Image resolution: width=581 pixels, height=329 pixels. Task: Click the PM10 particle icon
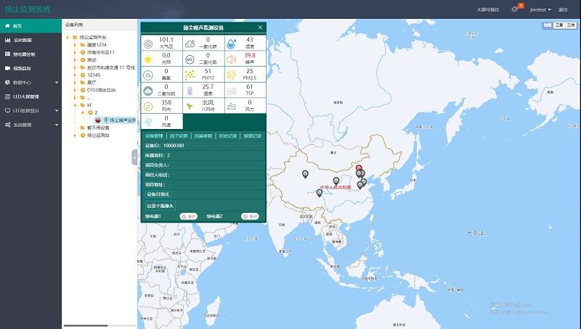pyautogui.click(x=190, y=75)
